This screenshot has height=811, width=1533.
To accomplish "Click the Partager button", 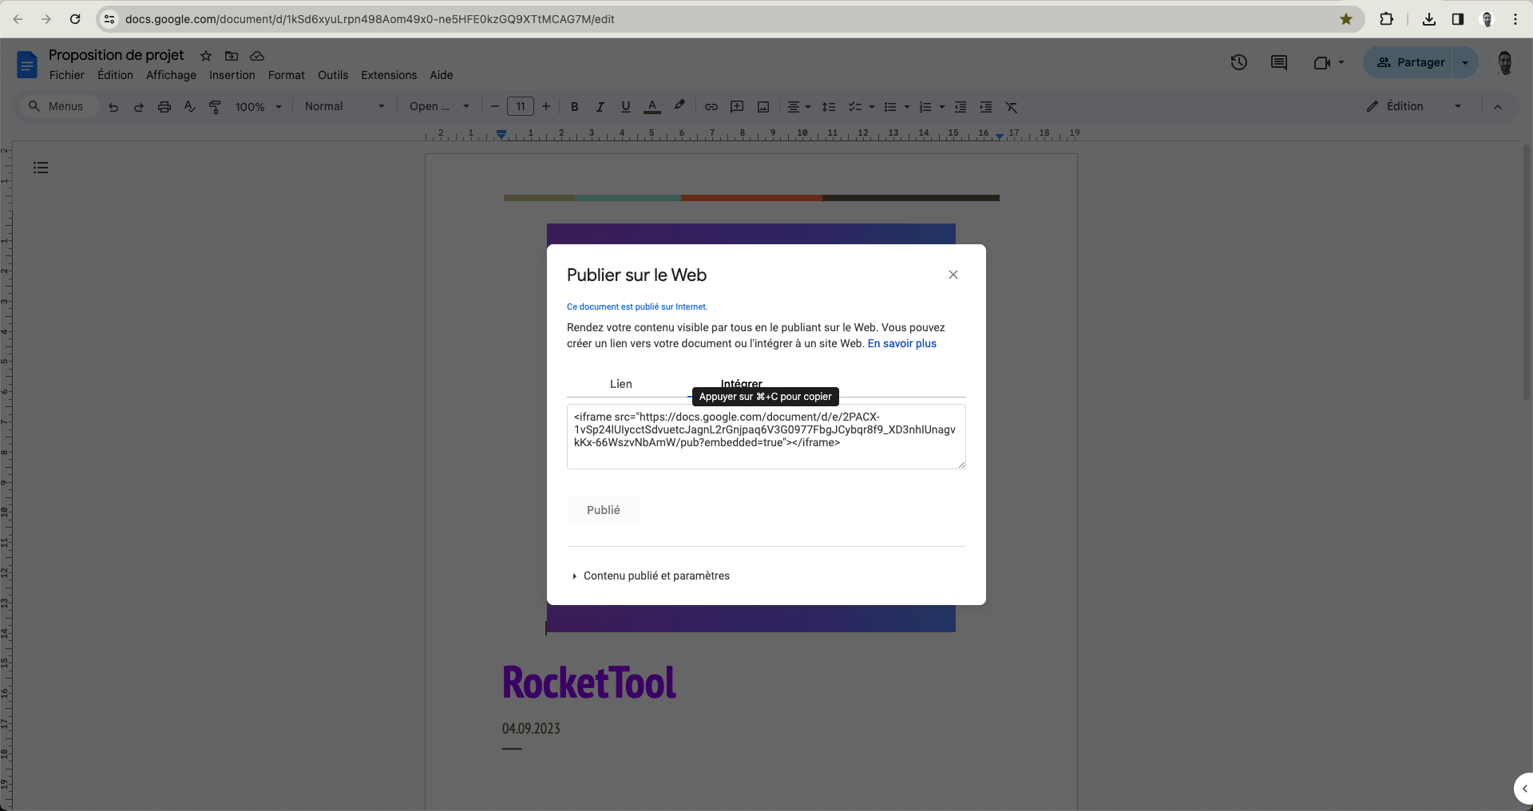I will coord(1410,62).
